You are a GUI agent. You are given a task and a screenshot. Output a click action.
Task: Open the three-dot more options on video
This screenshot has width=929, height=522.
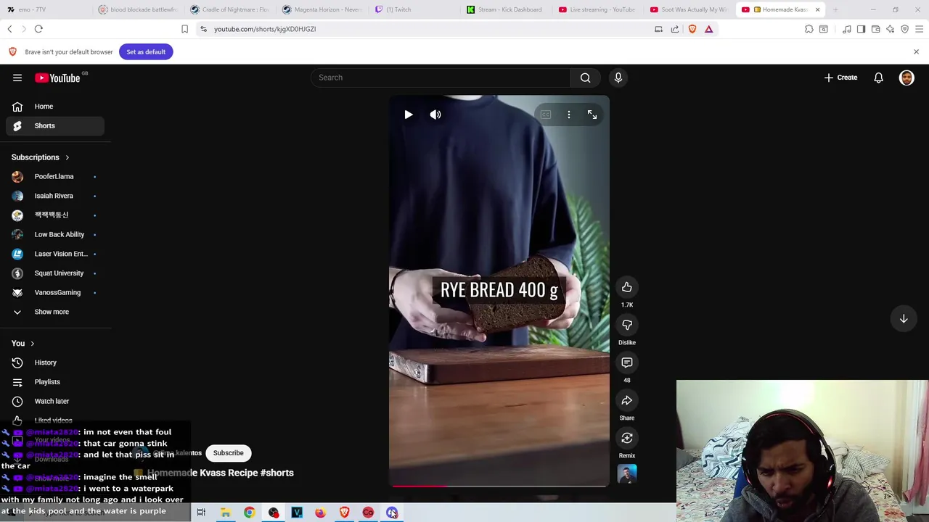(569, 115)
